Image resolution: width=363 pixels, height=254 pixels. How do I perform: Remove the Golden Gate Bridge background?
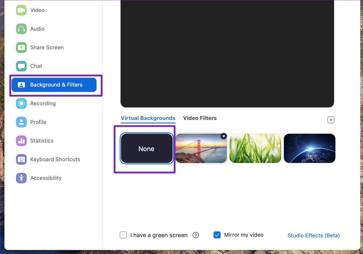pyautogui.click(x=224, y=136)
